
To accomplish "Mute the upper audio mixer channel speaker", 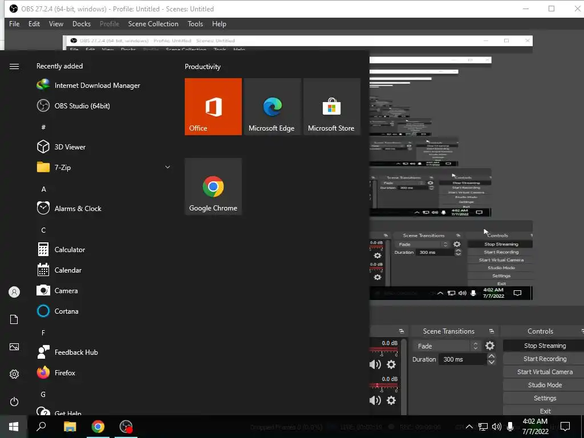I will point(375,364).
